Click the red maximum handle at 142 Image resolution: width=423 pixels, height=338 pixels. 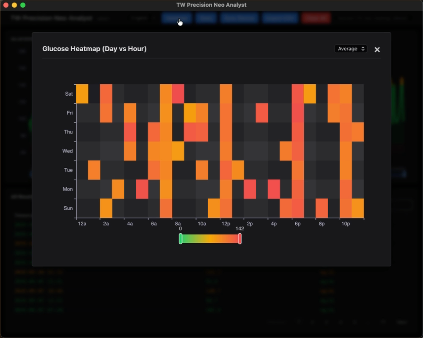pyautogui.click(x=239, y=239)
